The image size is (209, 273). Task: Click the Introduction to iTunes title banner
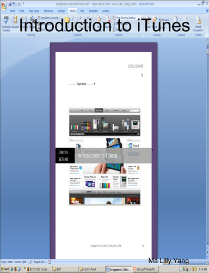click(x=113, y=155)
